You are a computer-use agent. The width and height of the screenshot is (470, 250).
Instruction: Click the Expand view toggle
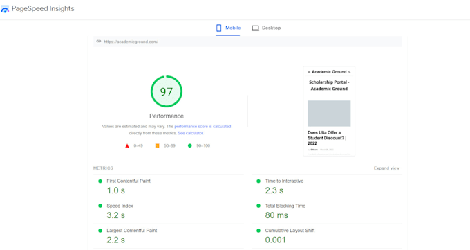386,168
